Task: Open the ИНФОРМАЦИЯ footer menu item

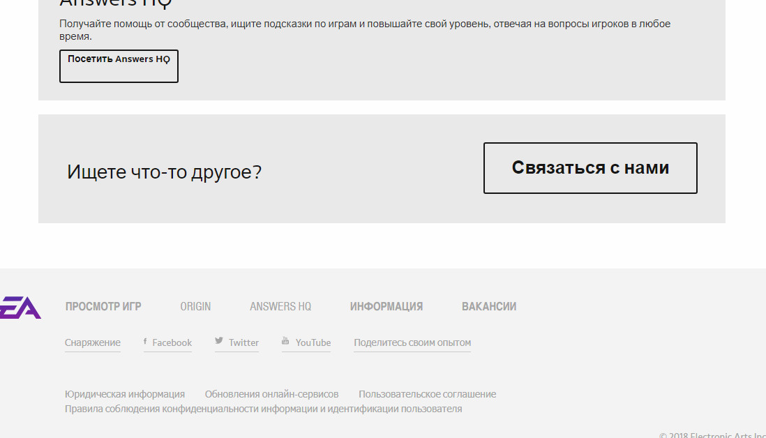Action: pos(386,307)
